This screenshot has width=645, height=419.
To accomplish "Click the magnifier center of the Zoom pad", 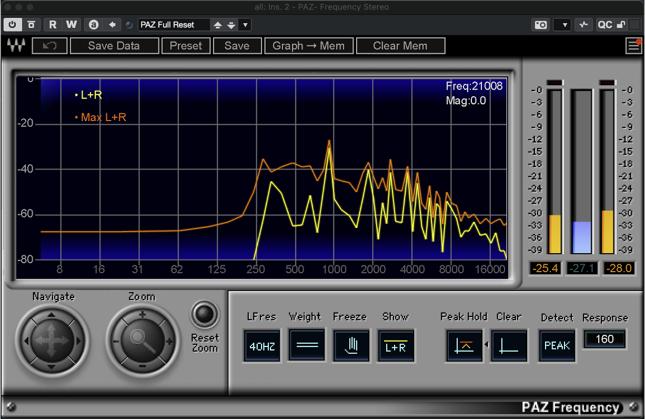I will click(142, 341).
